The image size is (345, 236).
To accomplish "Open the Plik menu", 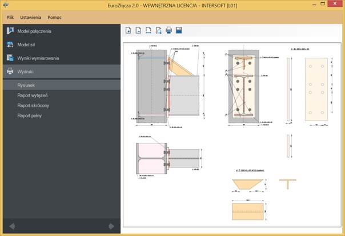I will tap(10, 17).
